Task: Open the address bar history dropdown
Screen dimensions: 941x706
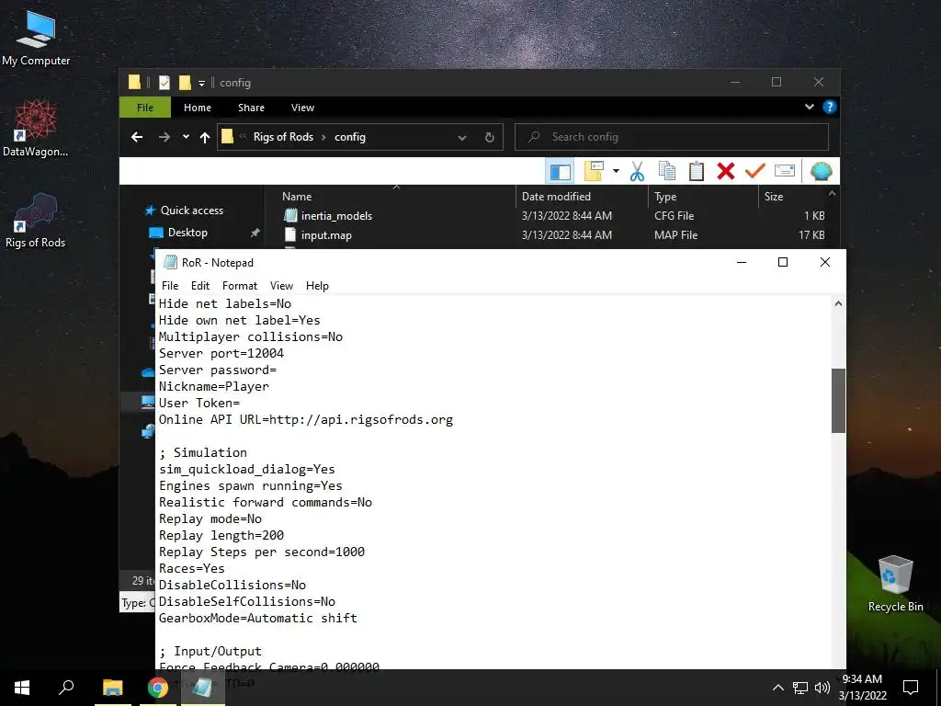Action: point(462,138)
